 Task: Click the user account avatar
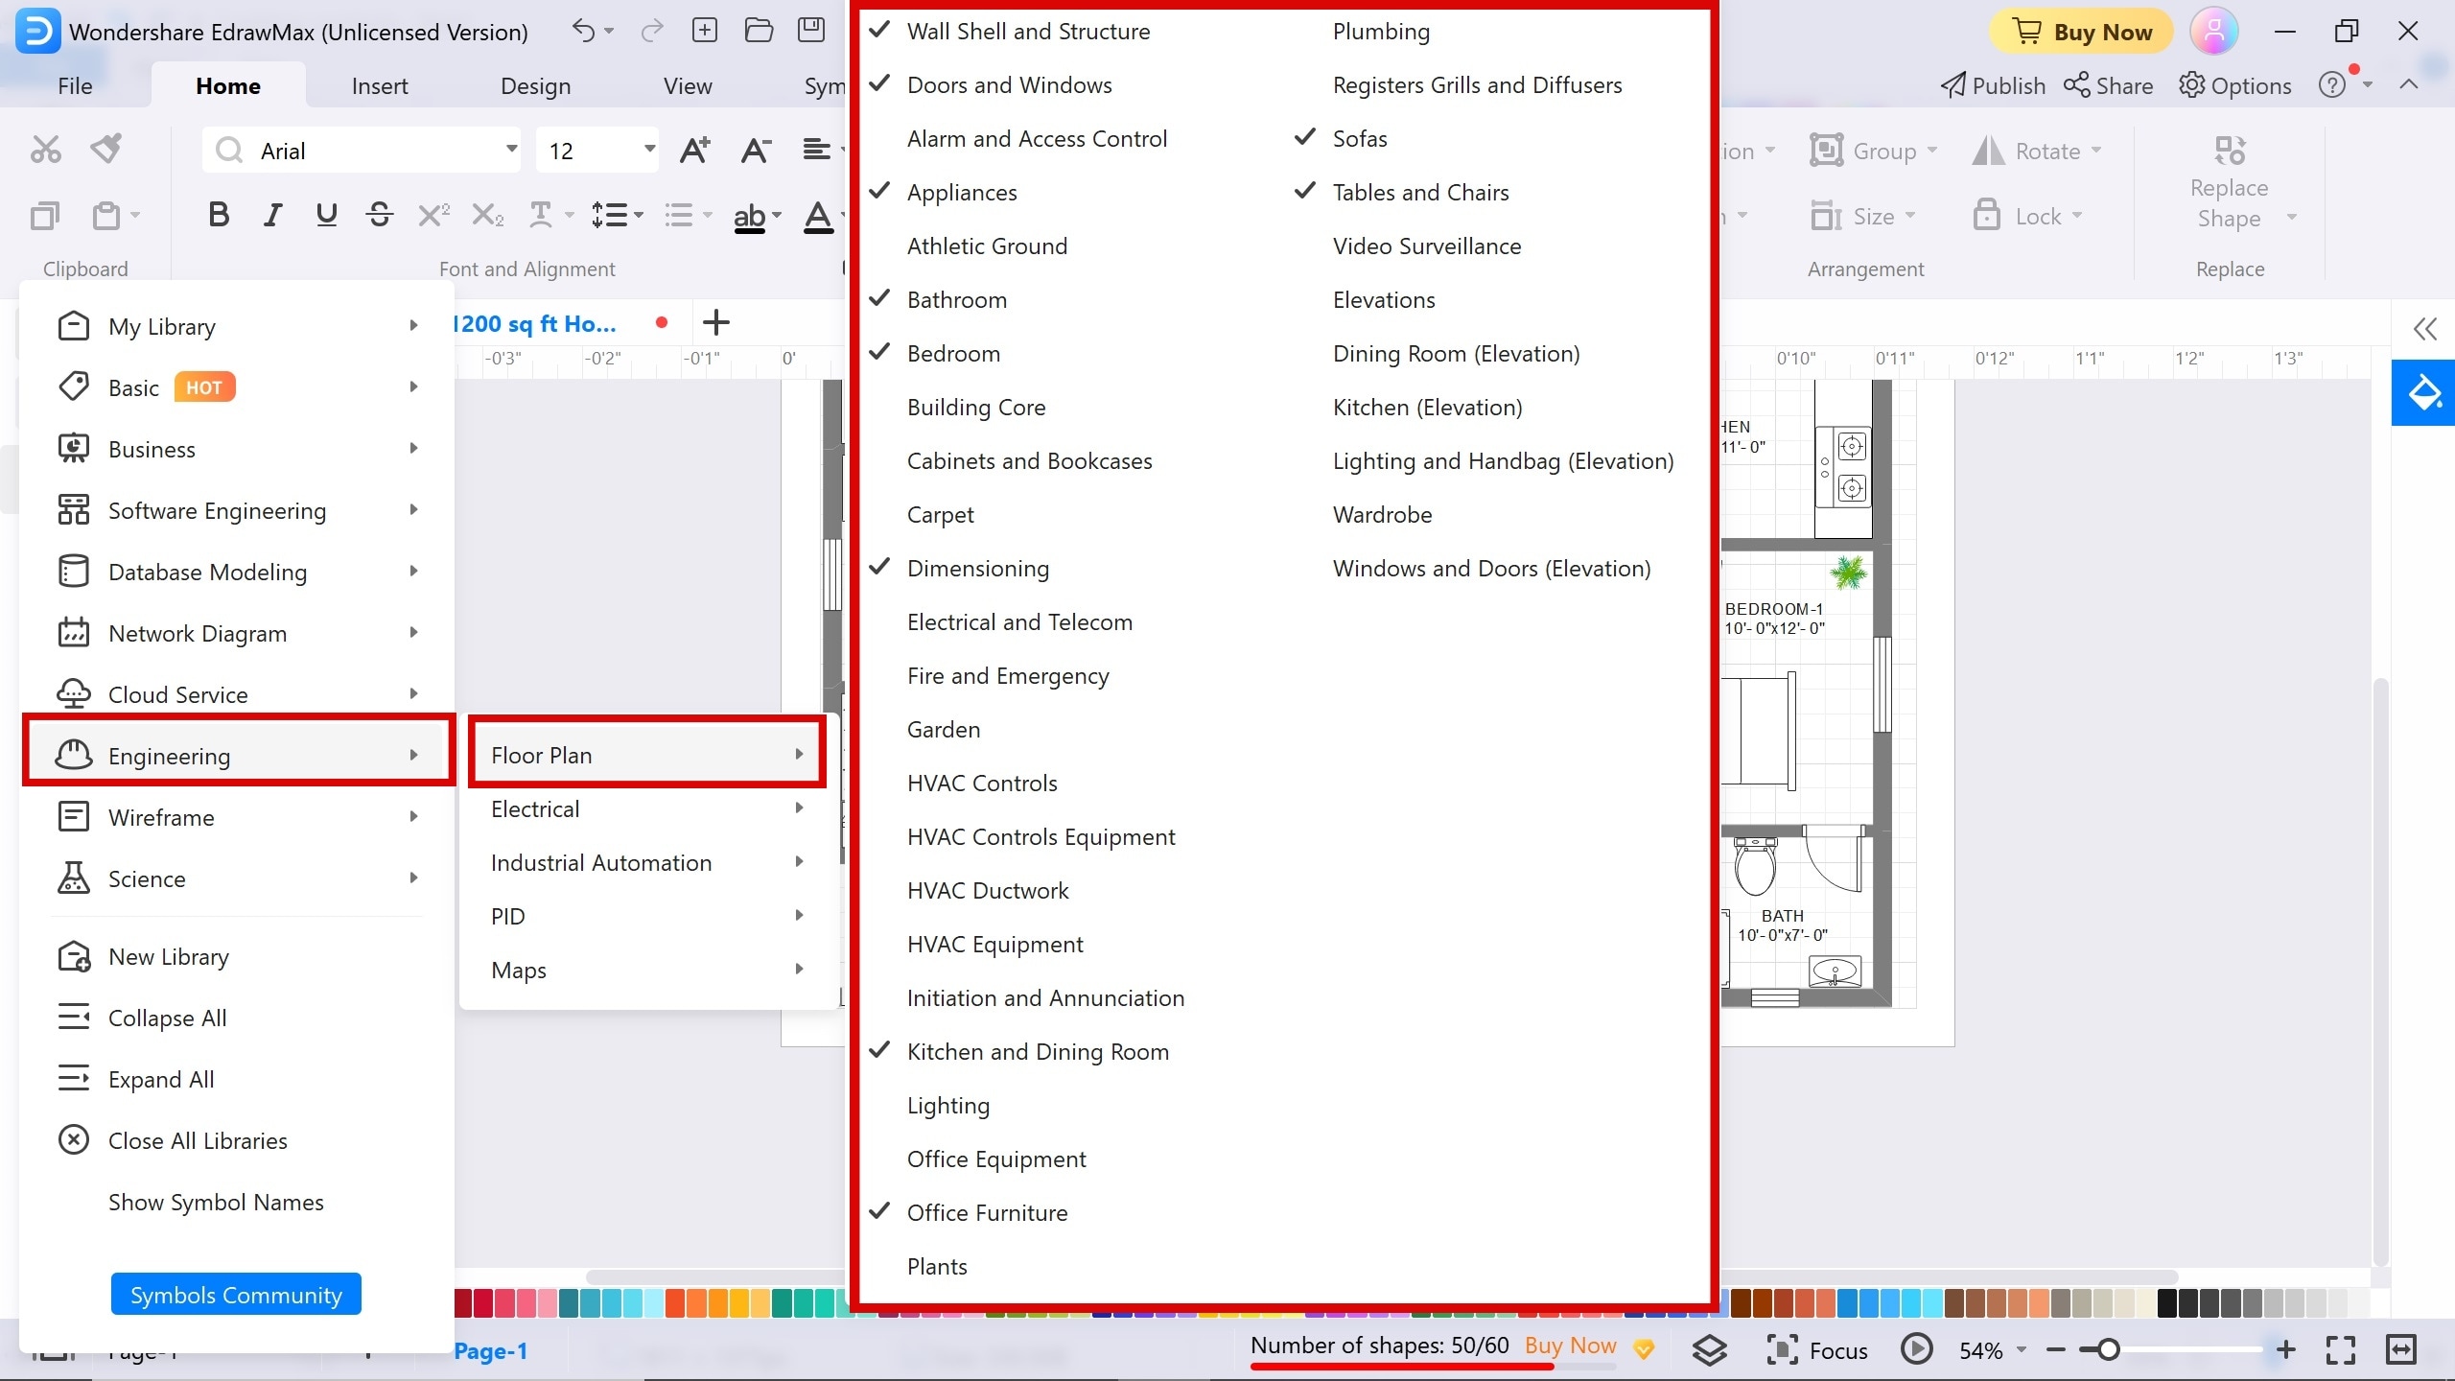(x=2214, y=32)
